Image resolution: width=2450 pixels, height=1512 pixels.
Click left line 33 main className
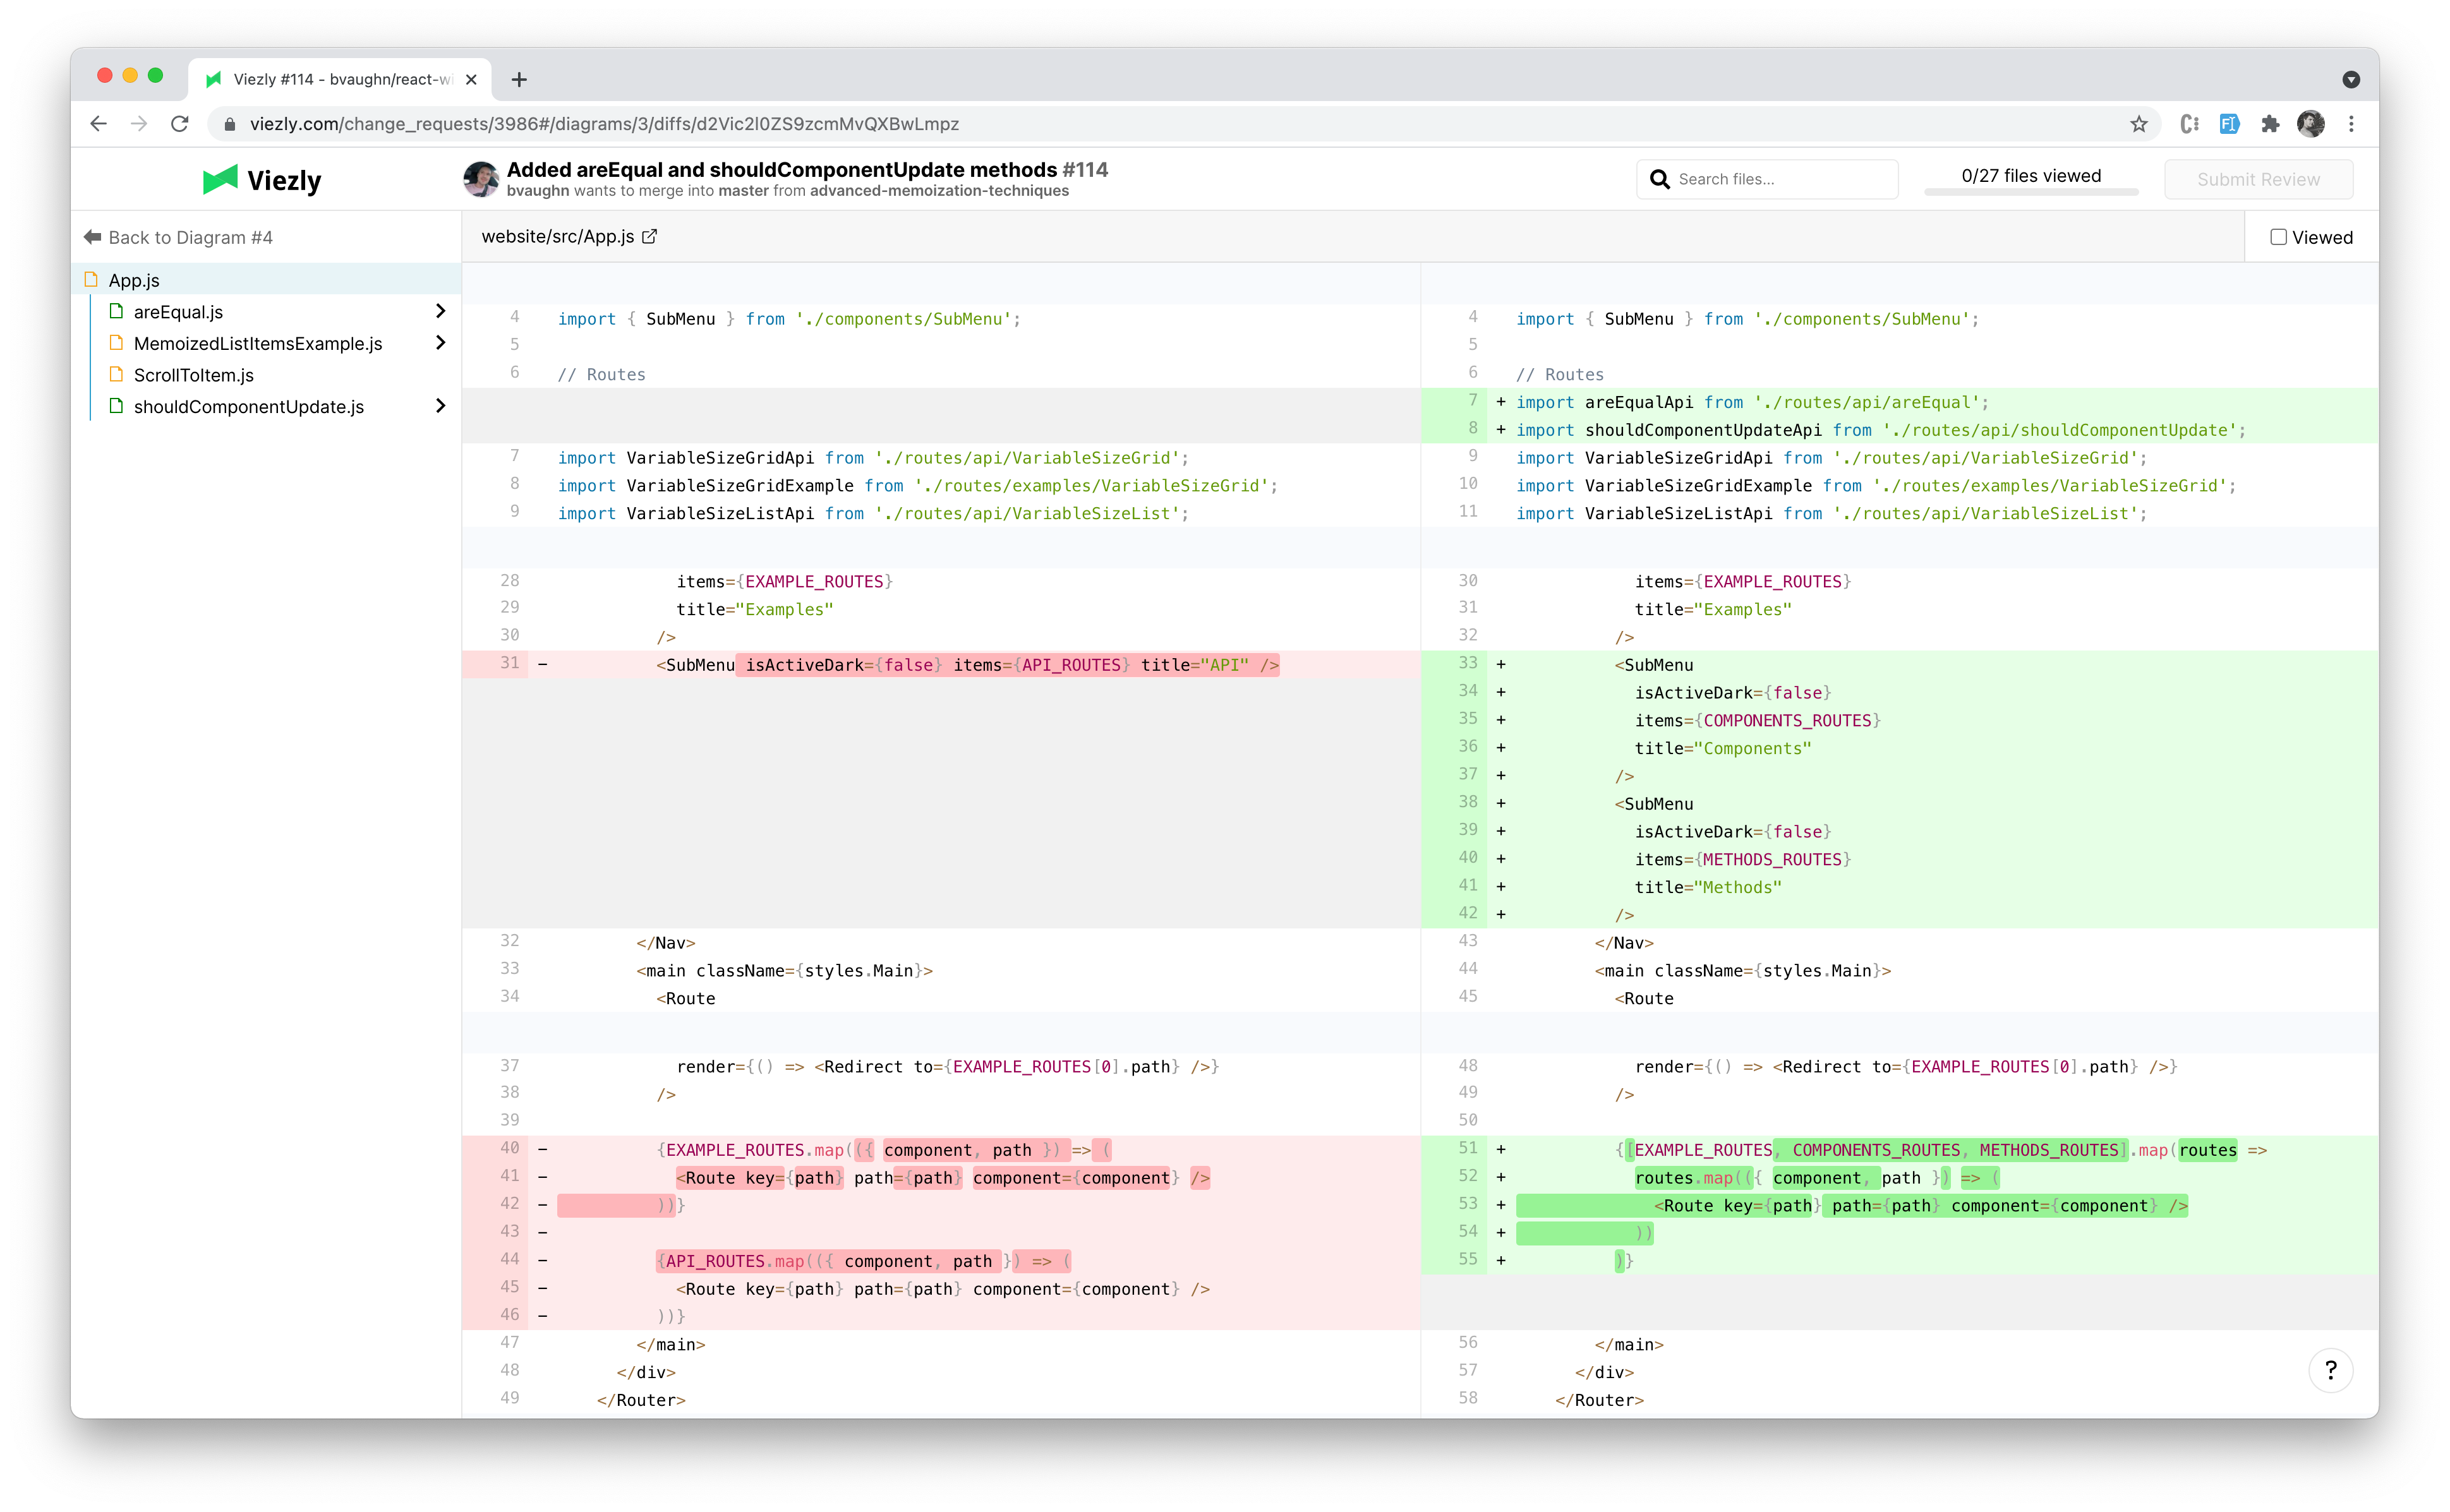click(941, 970)
